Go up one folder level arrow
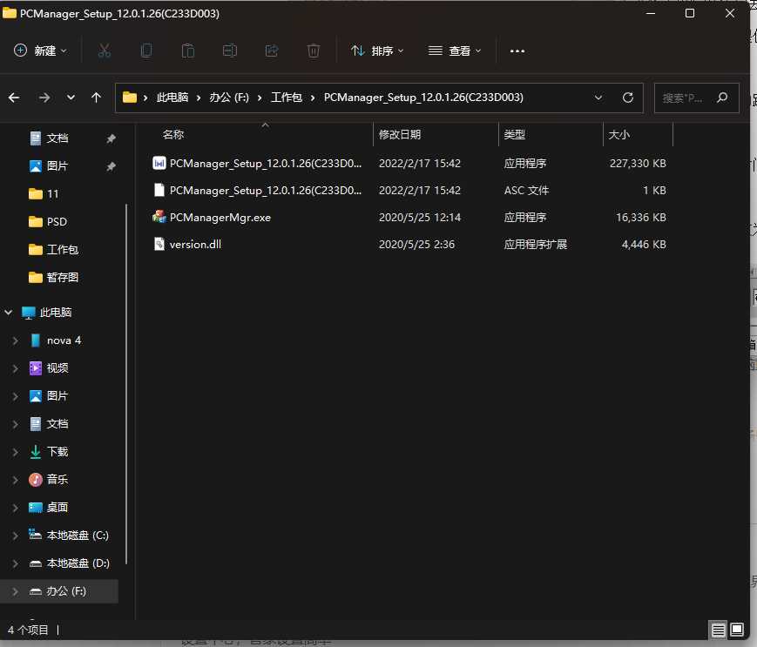Viewport: 757px width, 647px height. 96,98
